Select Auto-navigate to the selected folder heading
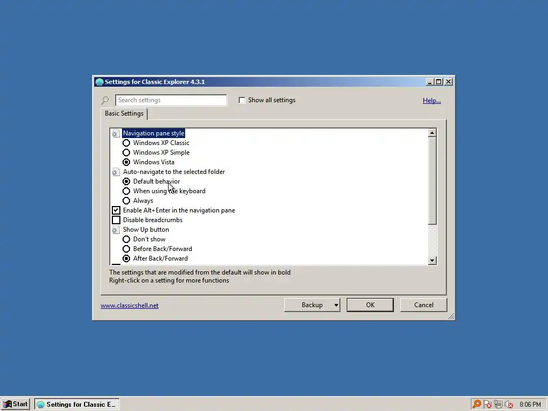The image size is (548, 411). coord(174,172)
